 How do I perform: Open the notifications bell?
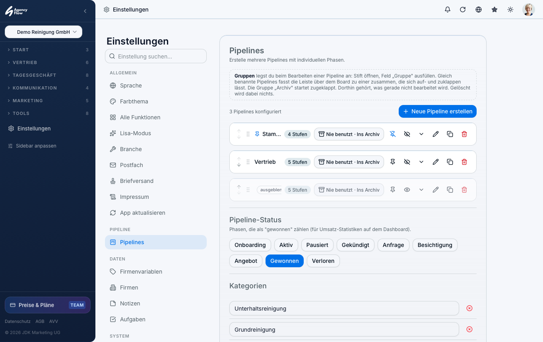coord(448,10)
